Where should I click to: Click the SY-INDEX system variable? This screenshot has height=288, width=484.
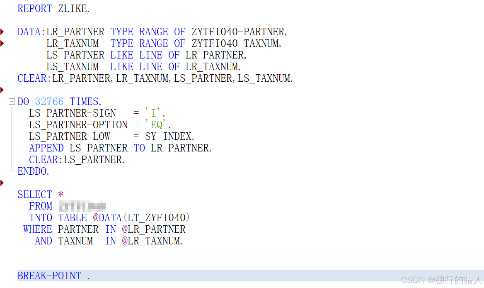(x=168, y=137)
